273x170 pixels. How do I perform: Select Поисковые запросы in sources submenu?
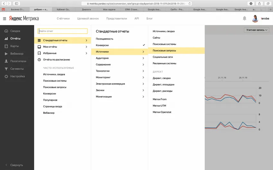click(x=164, y=51)
